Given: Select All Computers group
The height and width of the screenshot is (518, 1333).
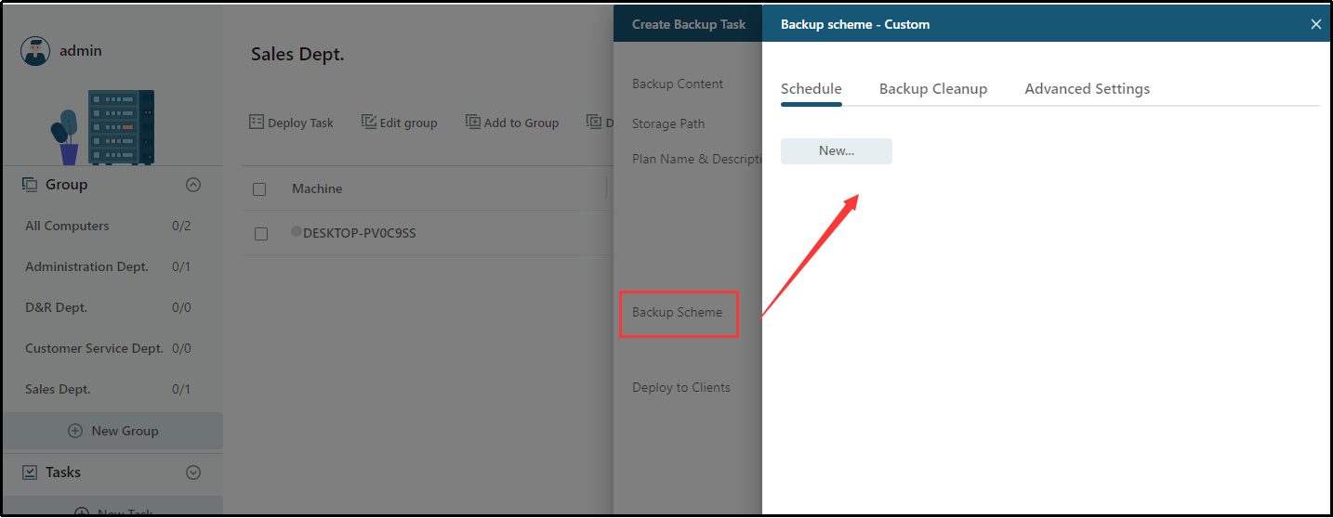Looking at the screenshot, I should (67, 226).
